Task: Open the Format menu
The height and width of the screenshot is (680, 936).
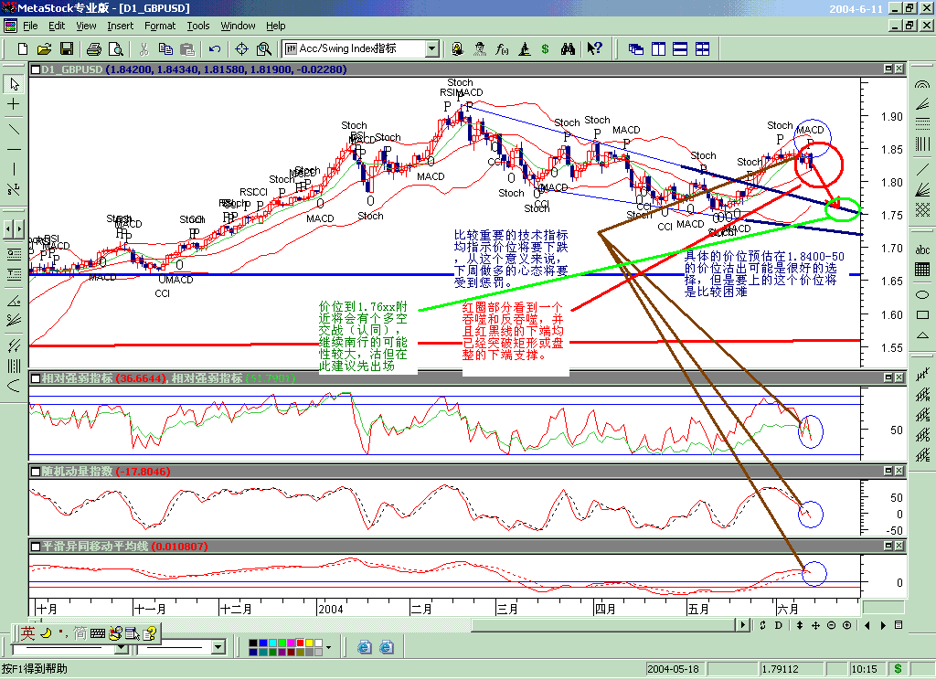Action: coord(160,26)
